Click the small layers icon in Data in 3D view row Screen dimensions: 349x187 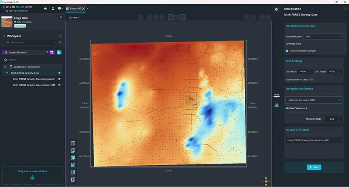tap(47, 52)
